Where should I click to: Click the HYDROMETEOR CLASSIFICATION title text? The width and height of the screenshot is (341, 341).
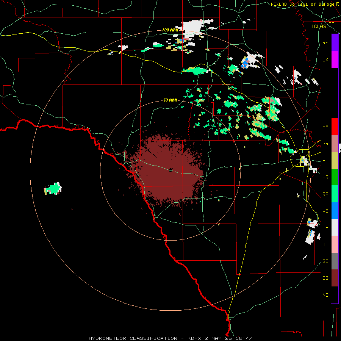click(133, 338)
